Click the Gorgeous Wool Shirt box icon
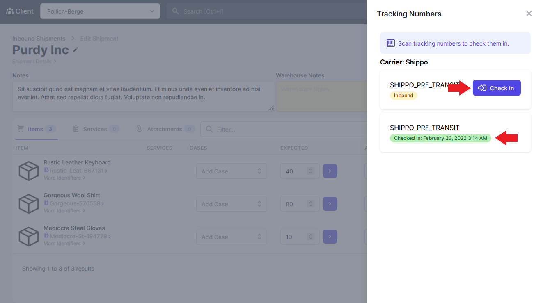 point(29,204)
